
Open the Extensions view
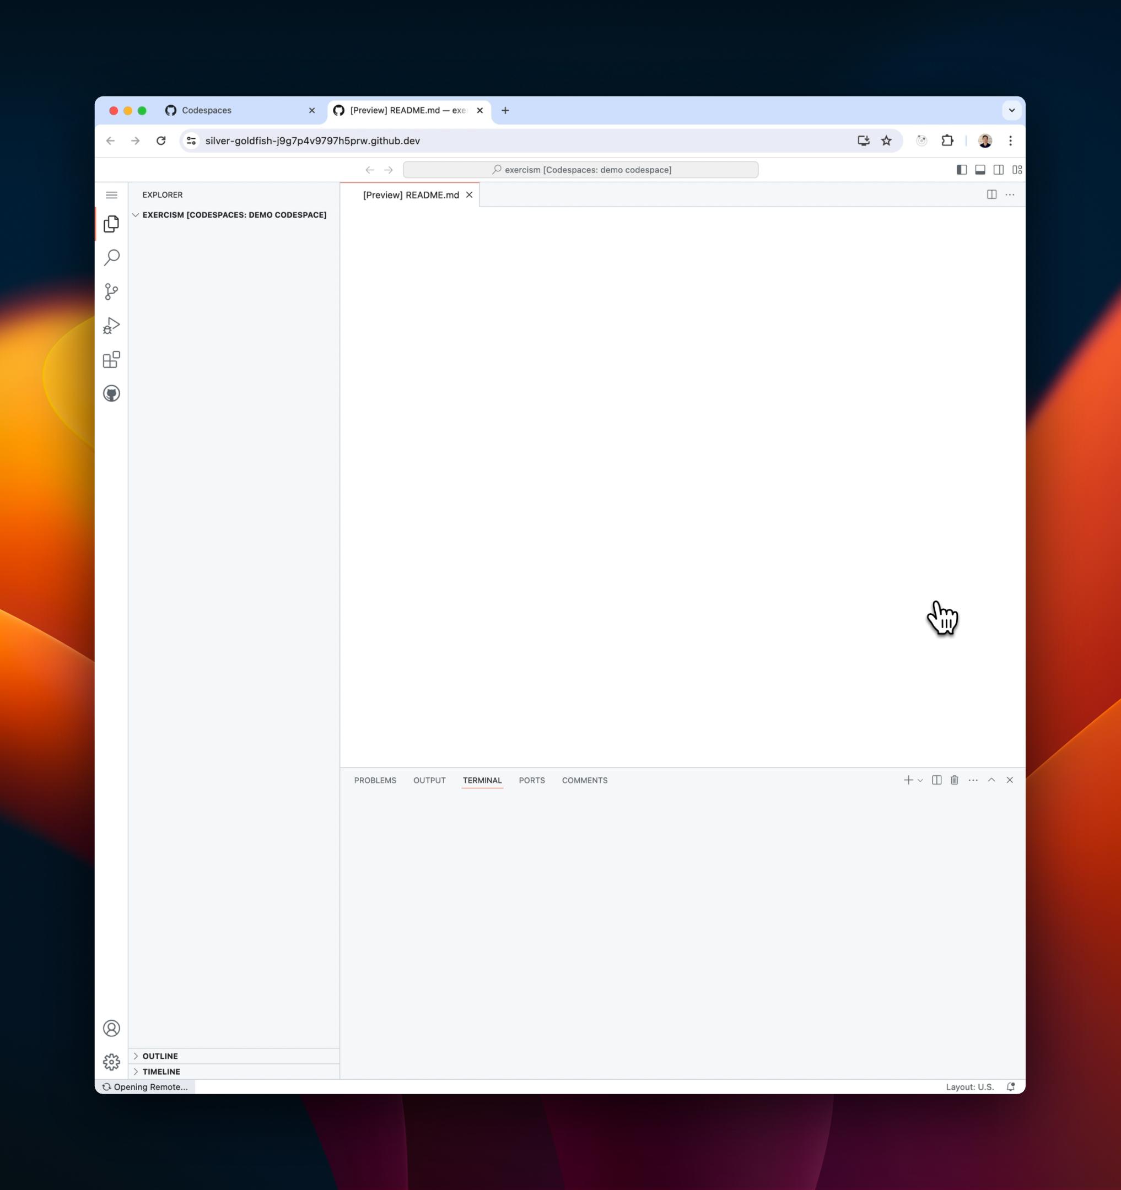coord(111,360)
